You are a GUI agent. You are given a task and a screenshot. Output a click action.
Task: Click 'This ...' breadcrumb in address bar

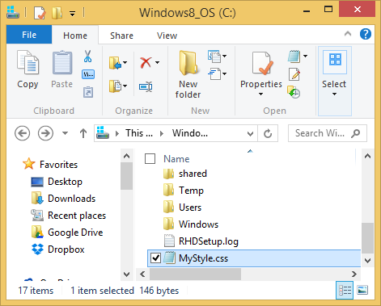(x=139, y=133)
